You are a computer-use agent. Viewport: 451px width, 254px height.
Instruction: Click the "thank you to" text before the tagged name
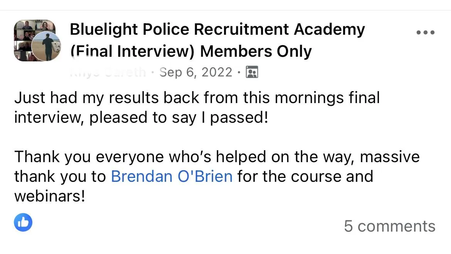tap(60, 176)
